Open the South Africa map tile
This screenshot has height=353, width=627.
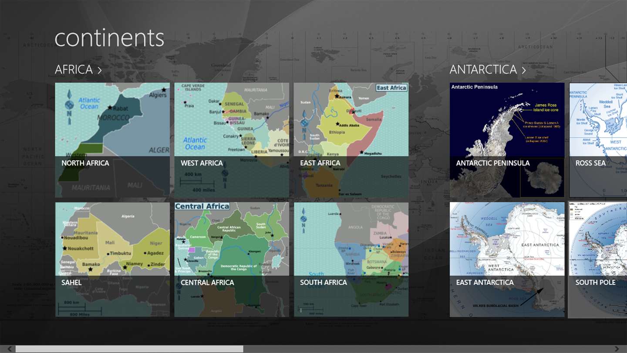point(351,260)
